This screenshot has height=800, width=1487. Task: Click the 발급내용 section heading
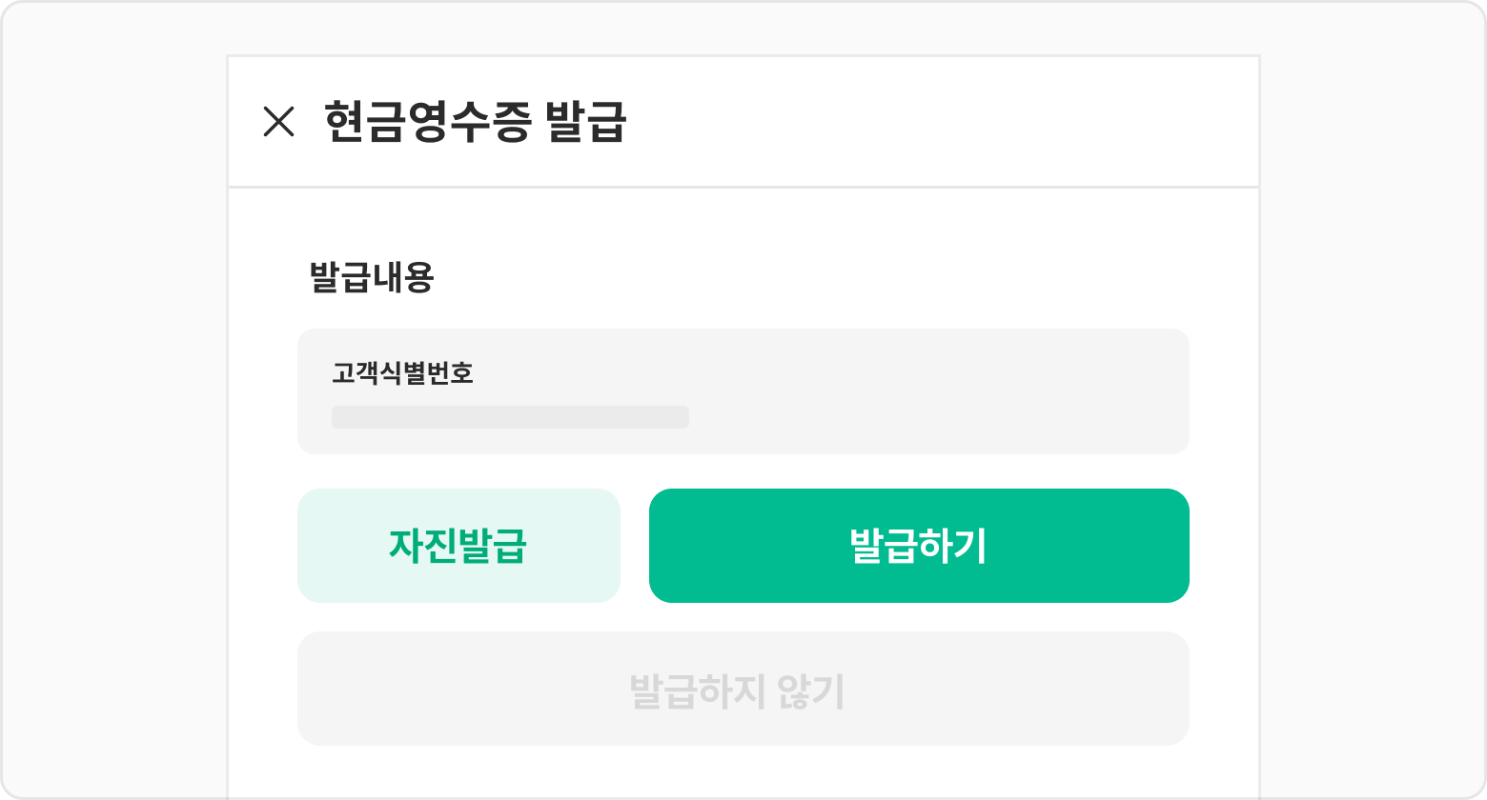coord(372,277)
